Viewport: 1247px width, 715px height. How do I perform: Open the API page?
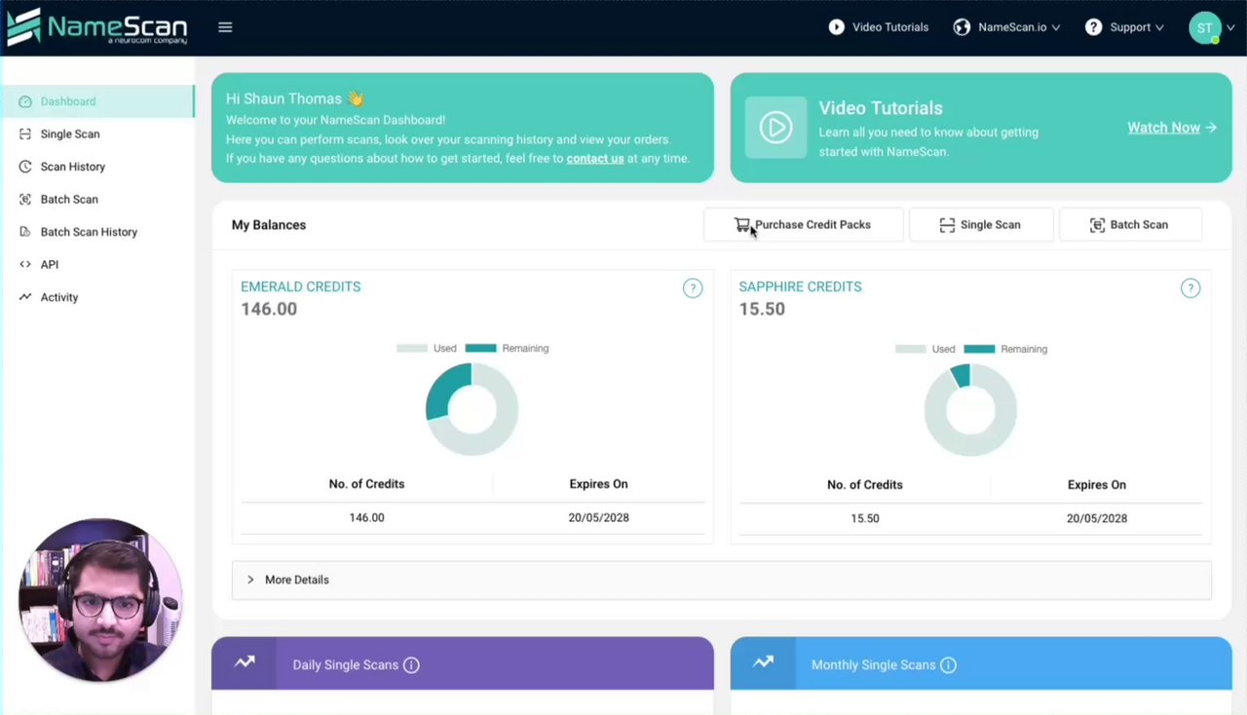pos(50,265)
